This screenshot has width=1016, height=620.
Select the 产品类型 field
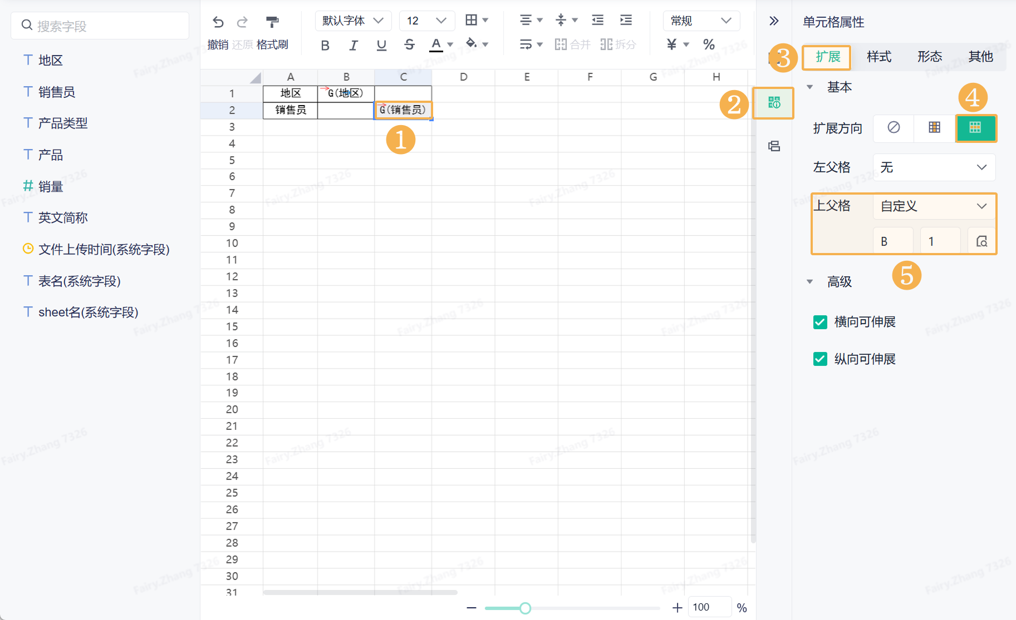tap(63, 123)
